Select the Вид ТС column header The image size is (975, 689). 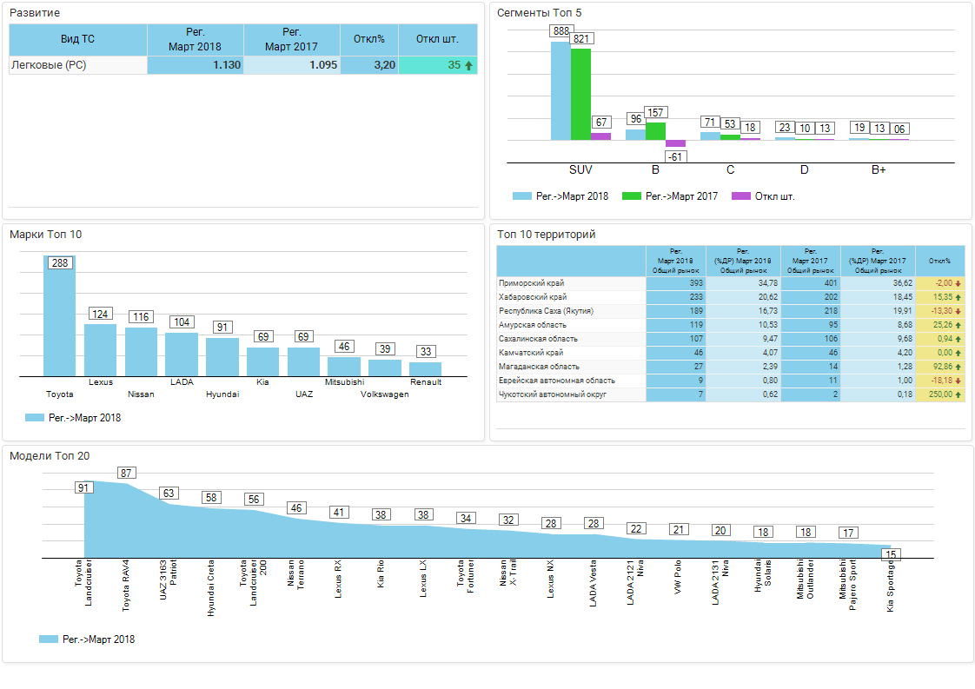pyautogui.click(x=78, y=39)
